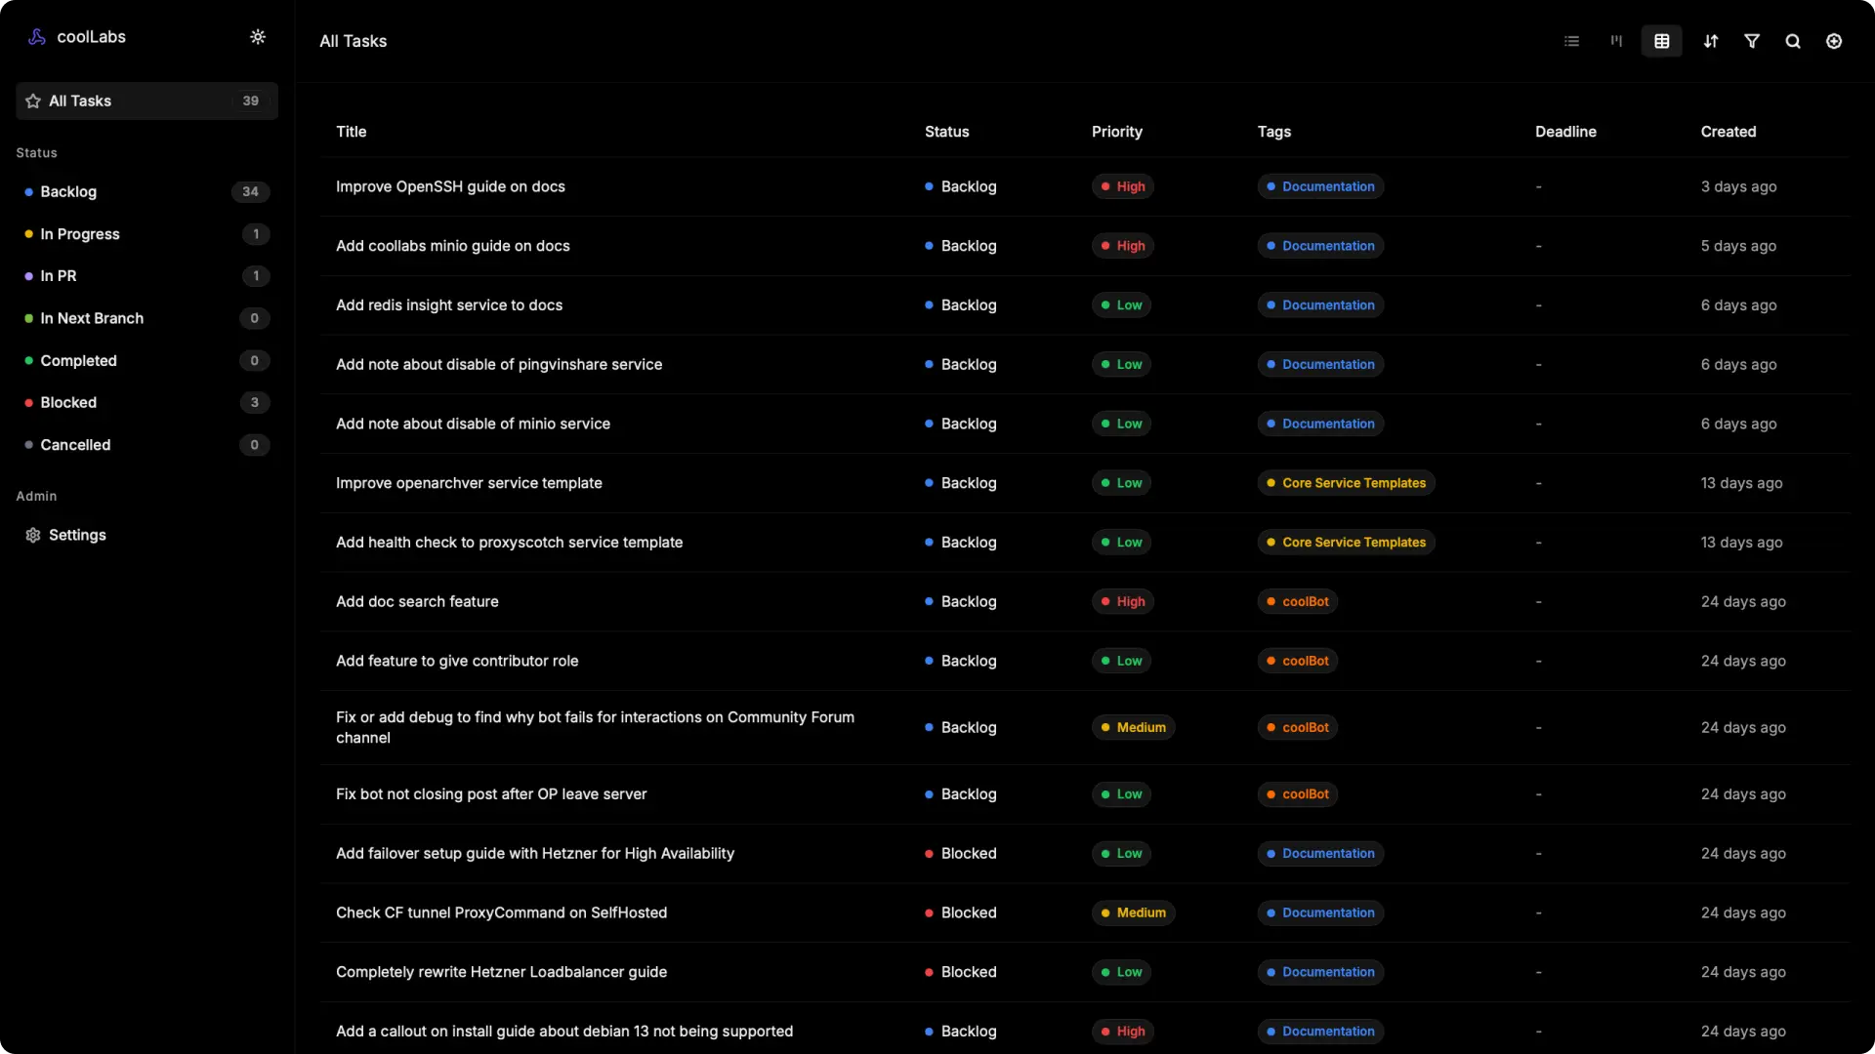Show Blocked status tasks
This screenshot has width=1875, height=1054.
pos(68,402)
